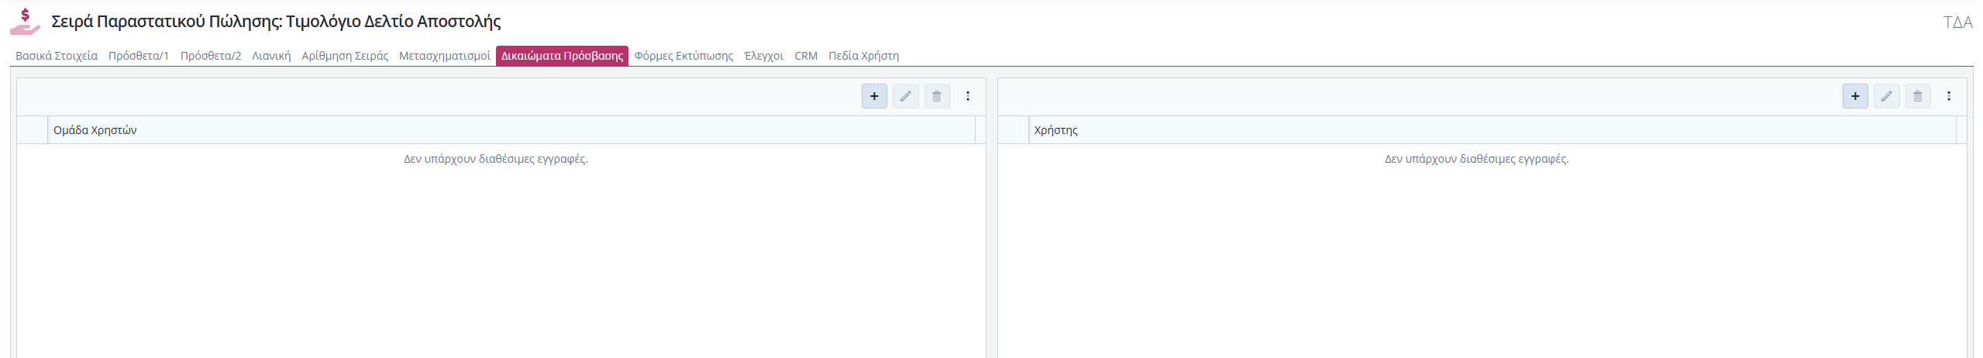Image resolution: width=1983 pixels, height=358 pixels.
Task: Click the sales document hand-with-dollar icon
Action: [x=25, y=22]
